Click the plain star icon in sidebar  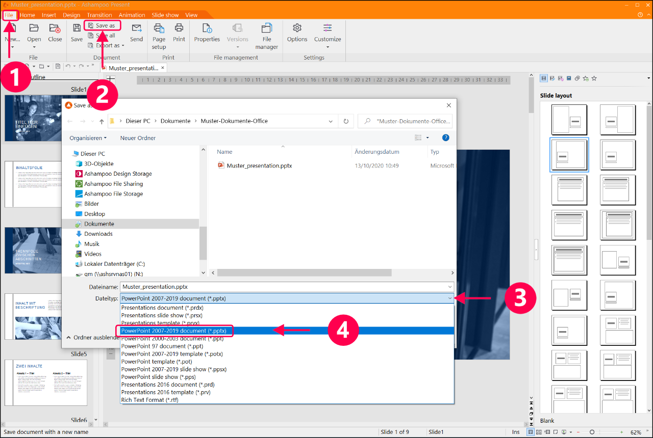(594, 78)
